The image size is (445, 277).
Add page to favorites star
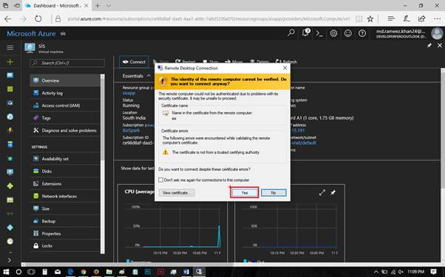point(370,19)
